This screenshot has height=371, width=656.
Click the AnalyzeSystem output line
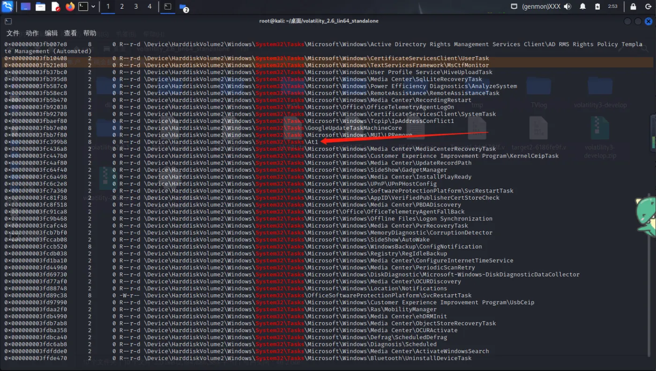tap(261, 86)
